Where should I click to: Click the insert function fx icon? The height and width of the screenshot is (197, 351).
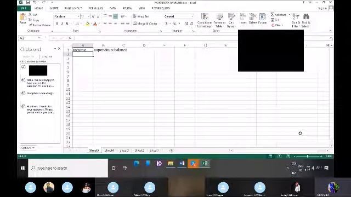point(70,38)
